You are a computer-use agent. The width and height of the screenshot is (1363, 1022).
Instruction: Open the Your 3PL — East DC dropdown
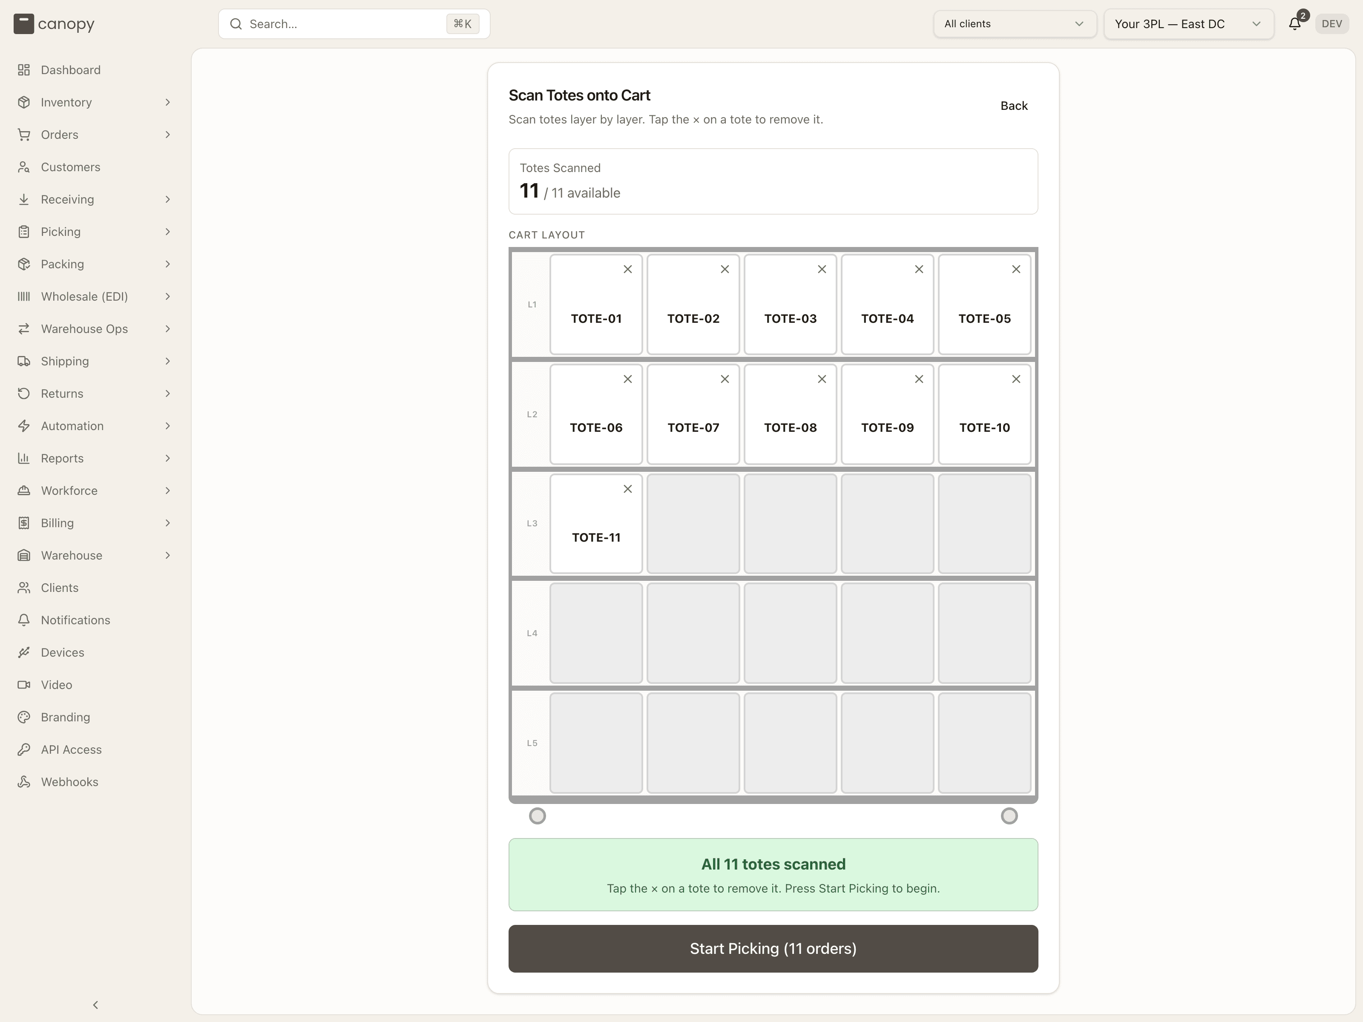tap(1189, 24)
